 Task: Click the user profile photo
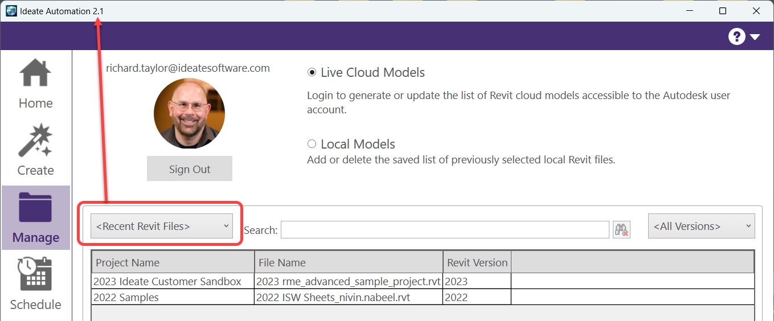189,113
